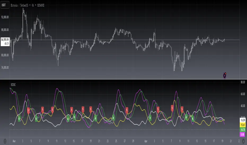Click the green B buy marker near Mar 24
This screenshot has height=145, width=247.
pyautogui.click(x=113, y=118)
